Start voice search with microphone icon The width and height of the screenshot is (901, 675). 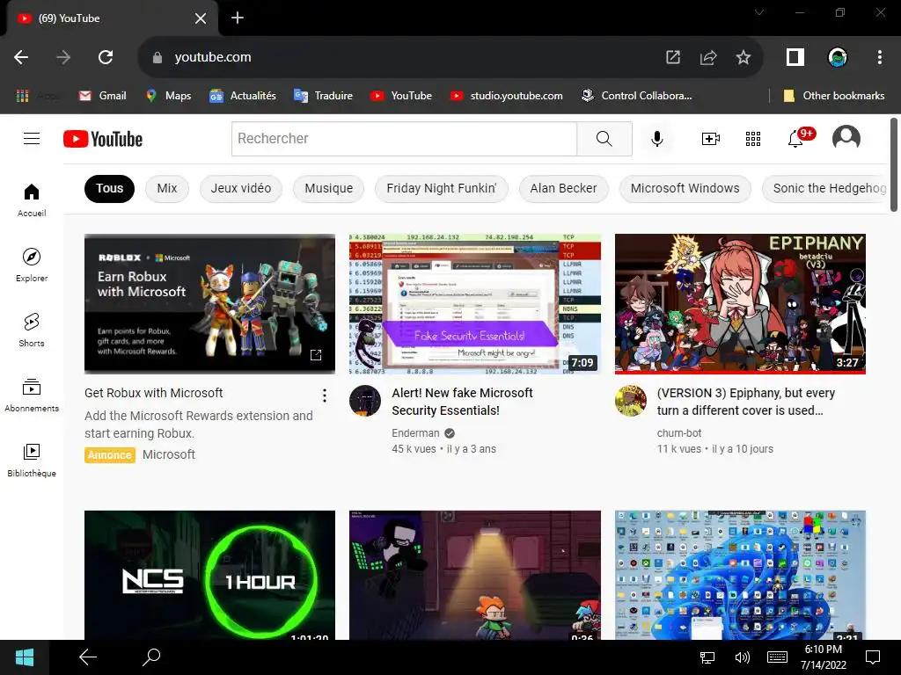coord(656,138)
